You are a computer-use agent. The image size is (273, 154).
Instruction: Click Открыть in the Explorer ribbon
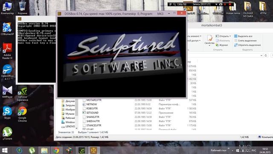tap(222, 36)
